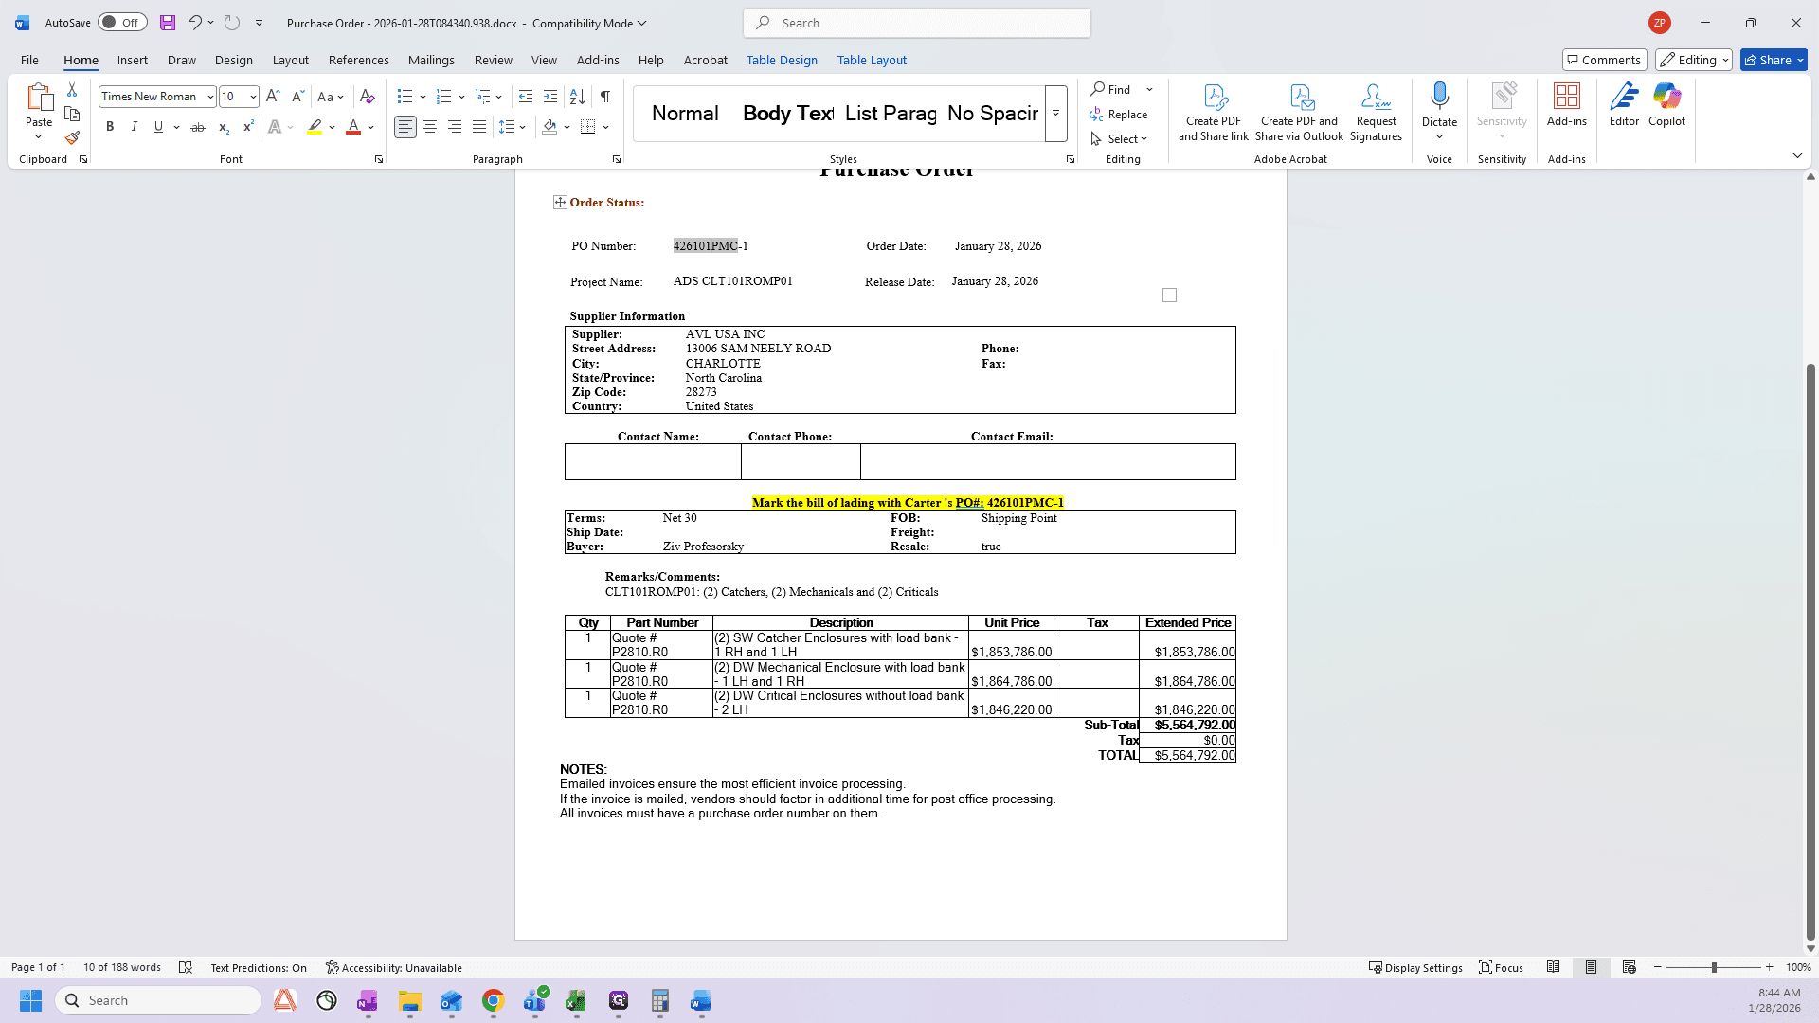Click the Cut scissors icon
The image size is (1819, 1023).
point(72,89)
